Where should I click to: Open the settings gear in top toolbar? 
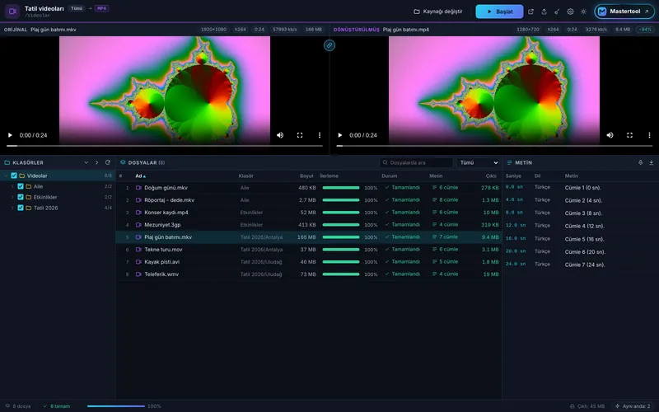click(570, 12)
